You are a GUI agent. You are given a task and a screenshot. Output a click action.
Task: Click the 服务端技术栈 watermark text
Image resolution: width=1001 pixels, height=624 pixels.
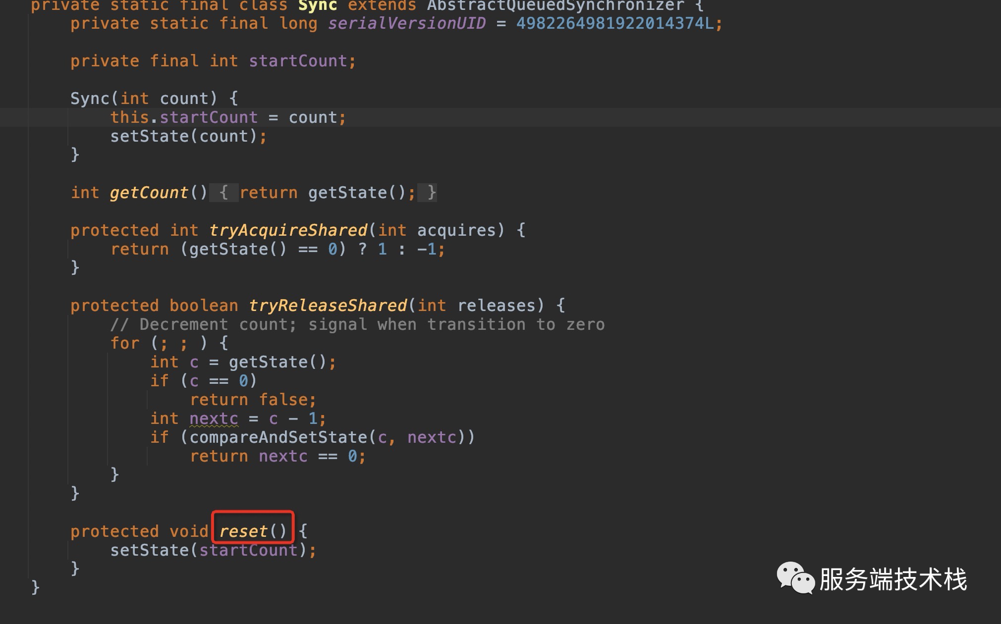pos(892,579)
